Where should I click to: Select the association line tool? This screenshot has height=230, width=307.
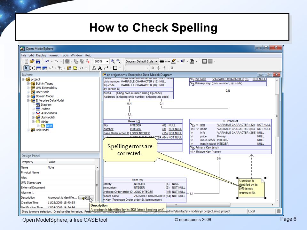coord(51,68)
